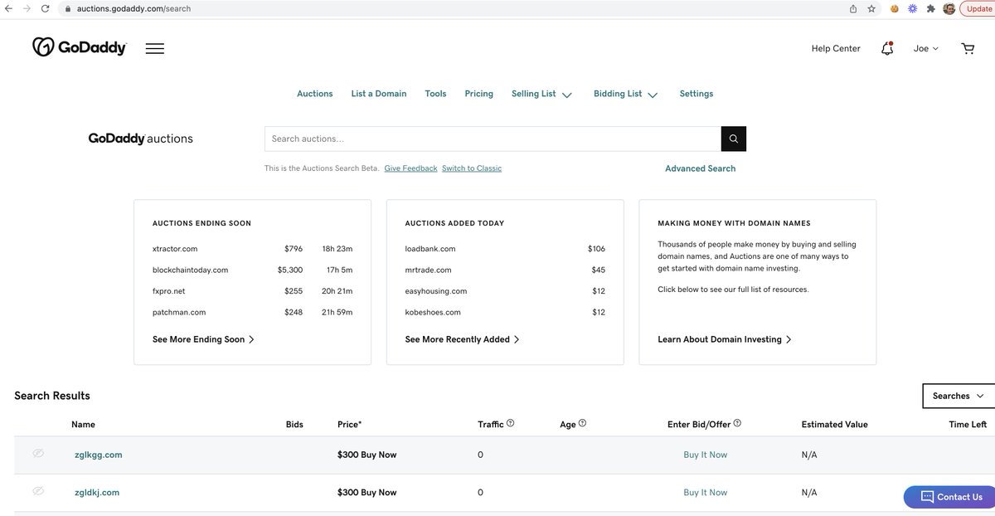Screen dimensions: 995x516
Task: Open the Auctions nav item
Action: 315,94
